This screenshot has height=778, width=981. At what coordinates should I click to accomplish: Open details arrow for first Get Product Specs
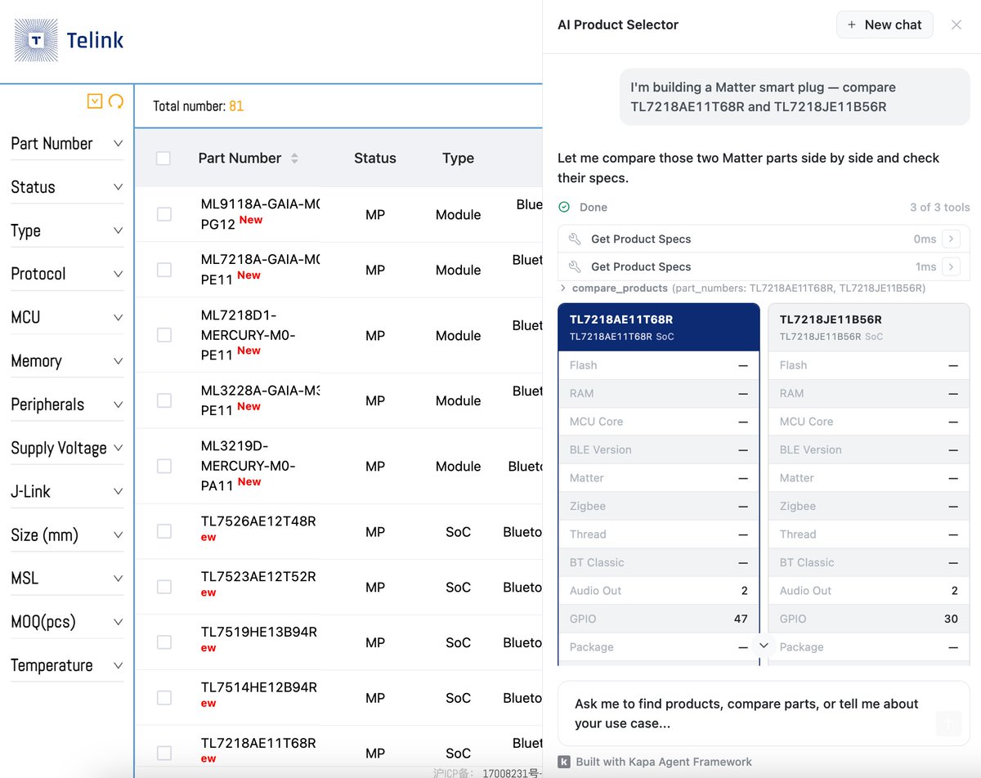[951, 239]
